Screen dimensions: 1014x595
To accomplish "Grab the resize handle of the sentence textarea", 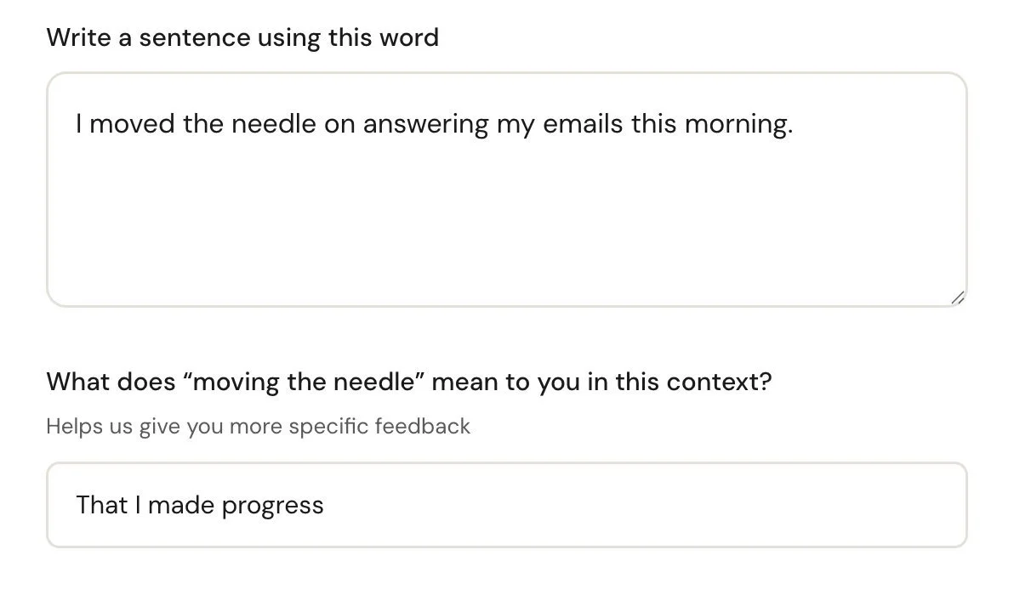I will [x=957, y=297].
